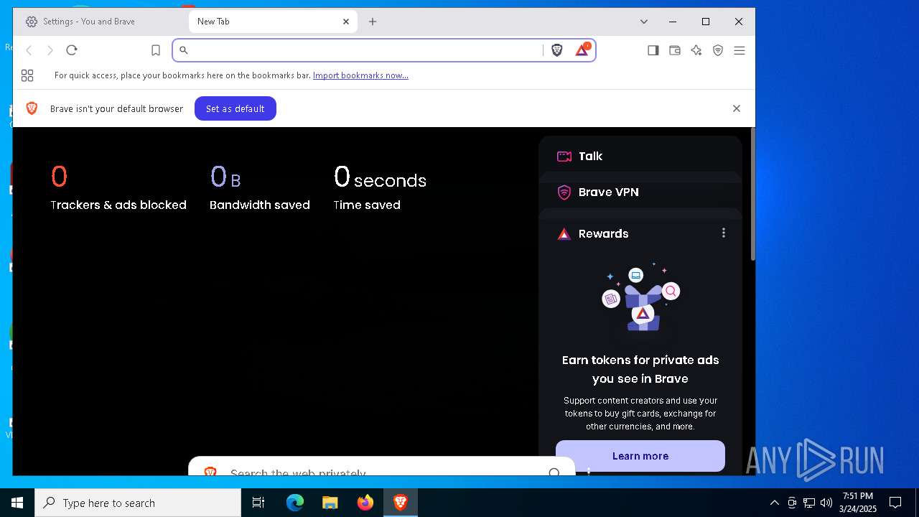Image resolution: width=919 pixels, height=517 pixels.
Task: Reload the current page
Action: click(x=72, y=50)
